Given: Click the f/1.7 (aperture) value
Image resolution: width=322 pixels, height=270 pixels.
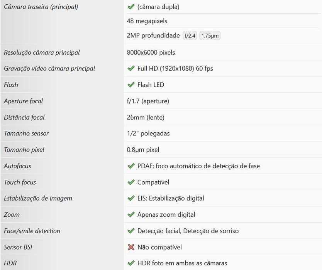Looking at the screenshot, I should click(x=148, y=101).
